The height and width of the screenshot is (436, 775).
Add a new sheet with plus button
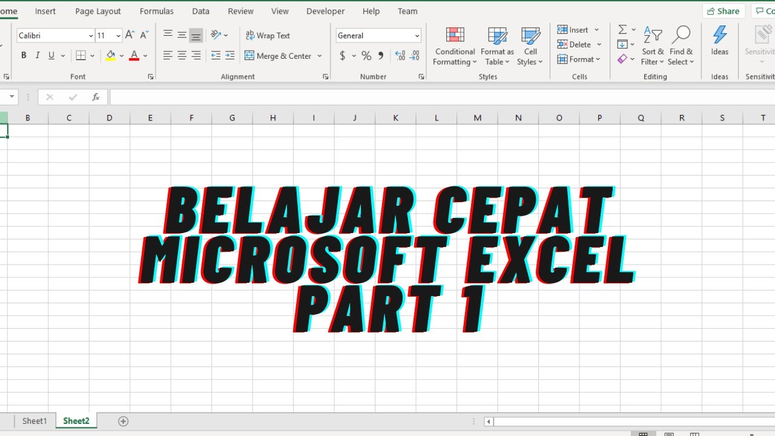(x=124, y=421)
